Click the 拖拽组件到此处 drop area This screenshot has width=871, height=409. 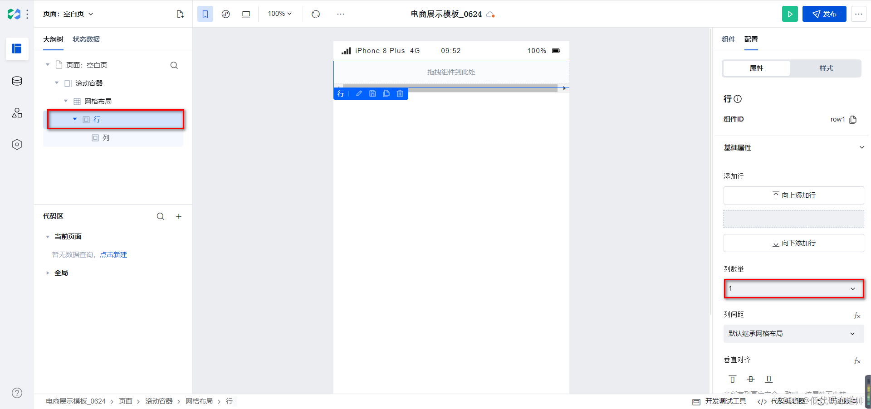pos(451,72)
